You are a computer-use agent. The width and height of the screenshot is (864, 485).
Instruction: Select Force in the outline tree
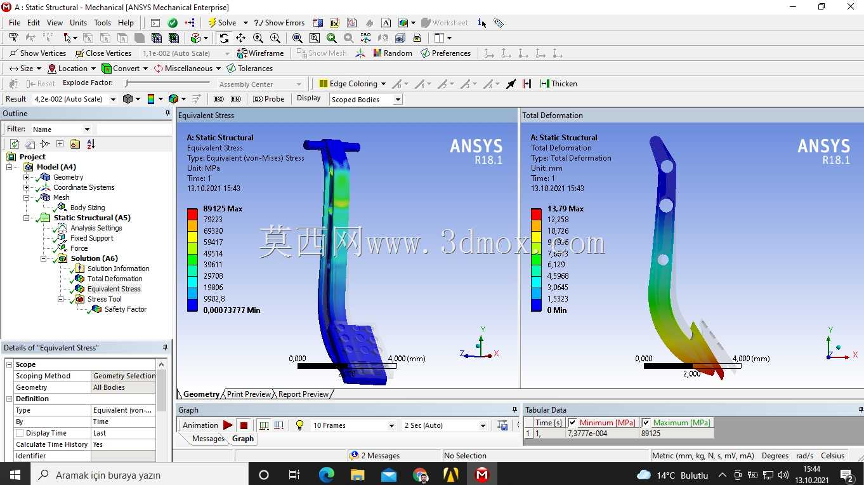pyautogui.click(x=79, y=248)
